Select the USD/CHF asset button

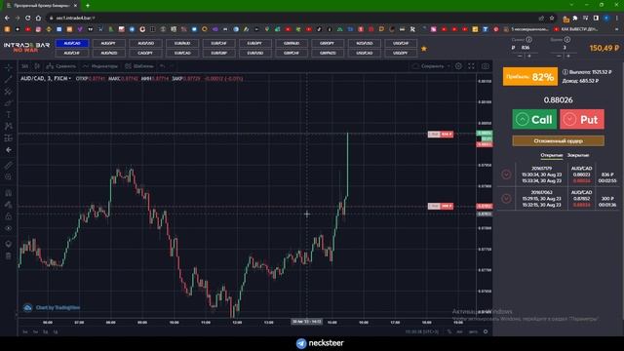point(401,43)
